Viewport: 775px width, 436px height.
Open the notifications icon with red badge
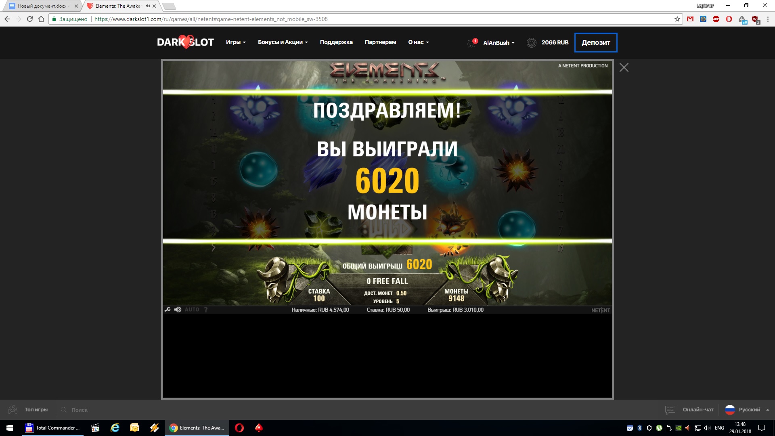[x=472, y=42]
